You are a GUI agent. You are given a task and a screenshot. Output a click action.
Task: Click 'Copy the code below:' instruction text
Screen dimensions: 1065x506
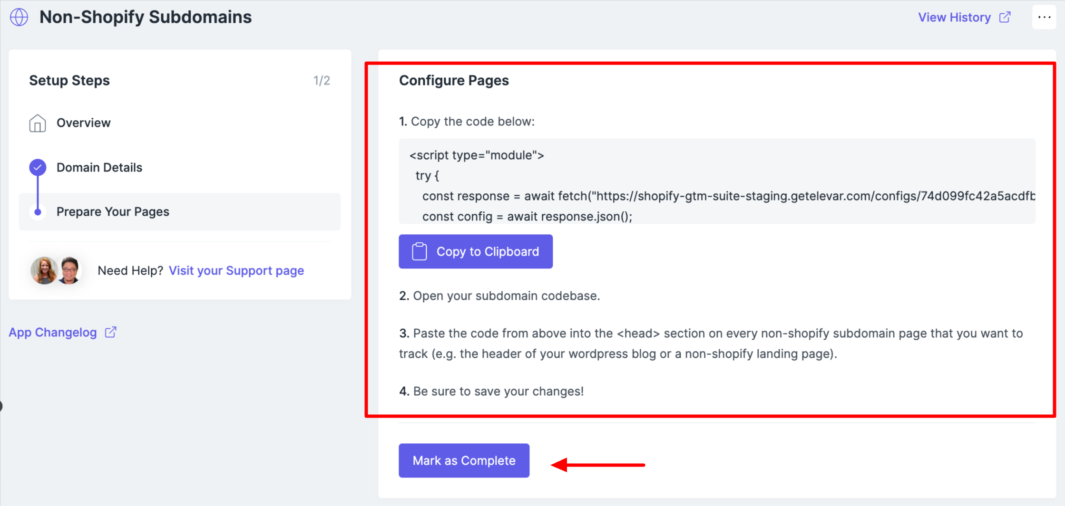coord(473,122)
